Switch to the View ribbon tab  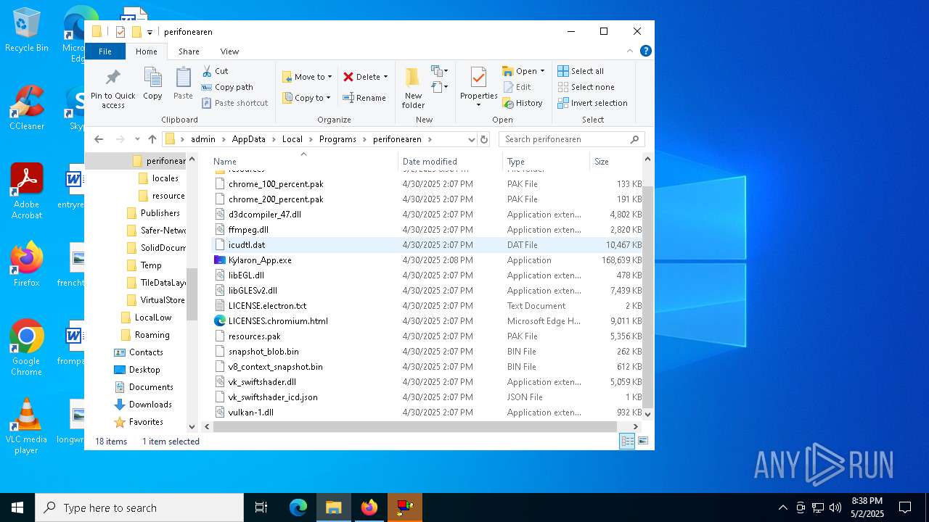click(229, 51)
